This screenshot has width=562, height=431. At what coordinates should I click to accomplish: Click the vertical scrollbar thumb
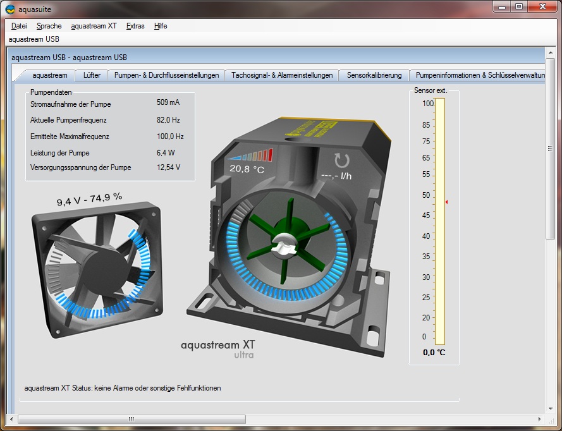[x=550, y=148]
